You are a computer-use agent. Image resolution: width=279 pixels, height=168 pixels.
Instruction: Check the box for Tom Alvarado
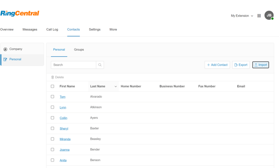(x=52, y=96)
